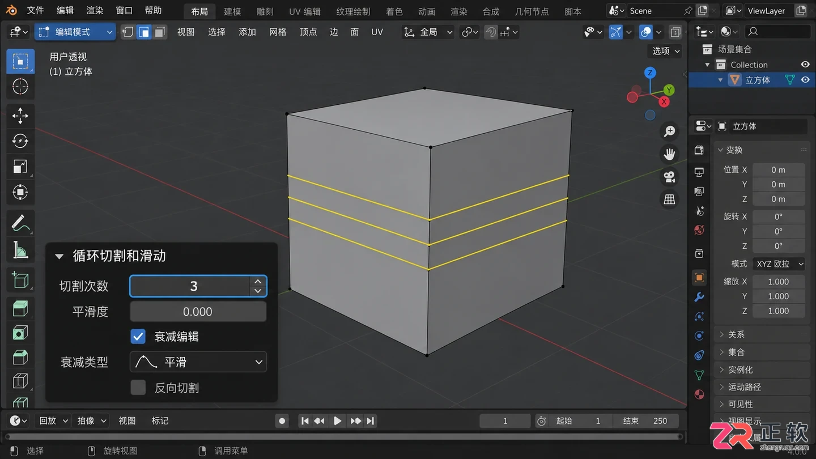Select the 3D Cursor tool
This screenshot has width=816, height=459.
tap(20, 87)
